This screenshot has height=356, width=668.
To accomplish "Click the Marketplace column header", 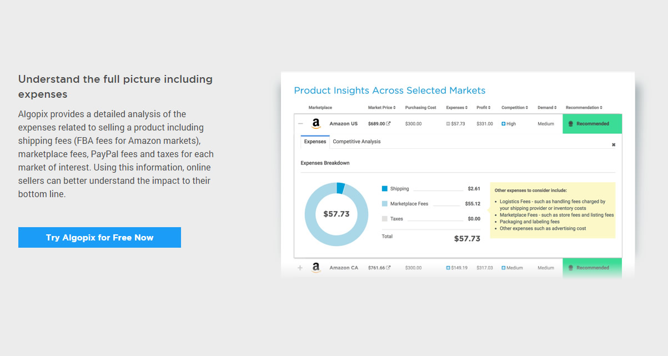I will (x=320, y=108).
